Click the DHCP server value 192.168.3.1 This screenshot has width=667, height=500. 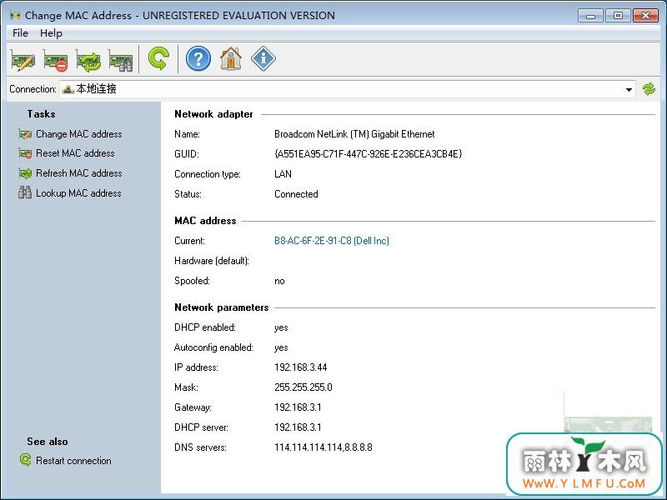click(298, 427)
